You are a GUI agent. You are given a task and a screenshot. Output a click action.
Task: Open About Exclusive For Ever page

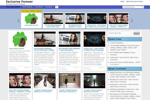click(x=134, y=1)
